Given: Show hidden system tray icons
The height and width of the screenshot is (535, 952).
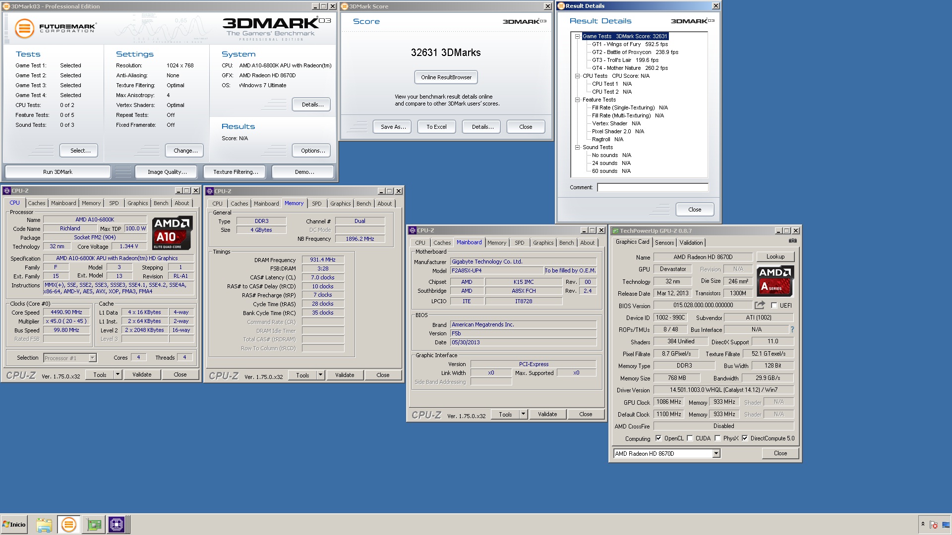Looking at the screenshot, I should coord(923,524).
